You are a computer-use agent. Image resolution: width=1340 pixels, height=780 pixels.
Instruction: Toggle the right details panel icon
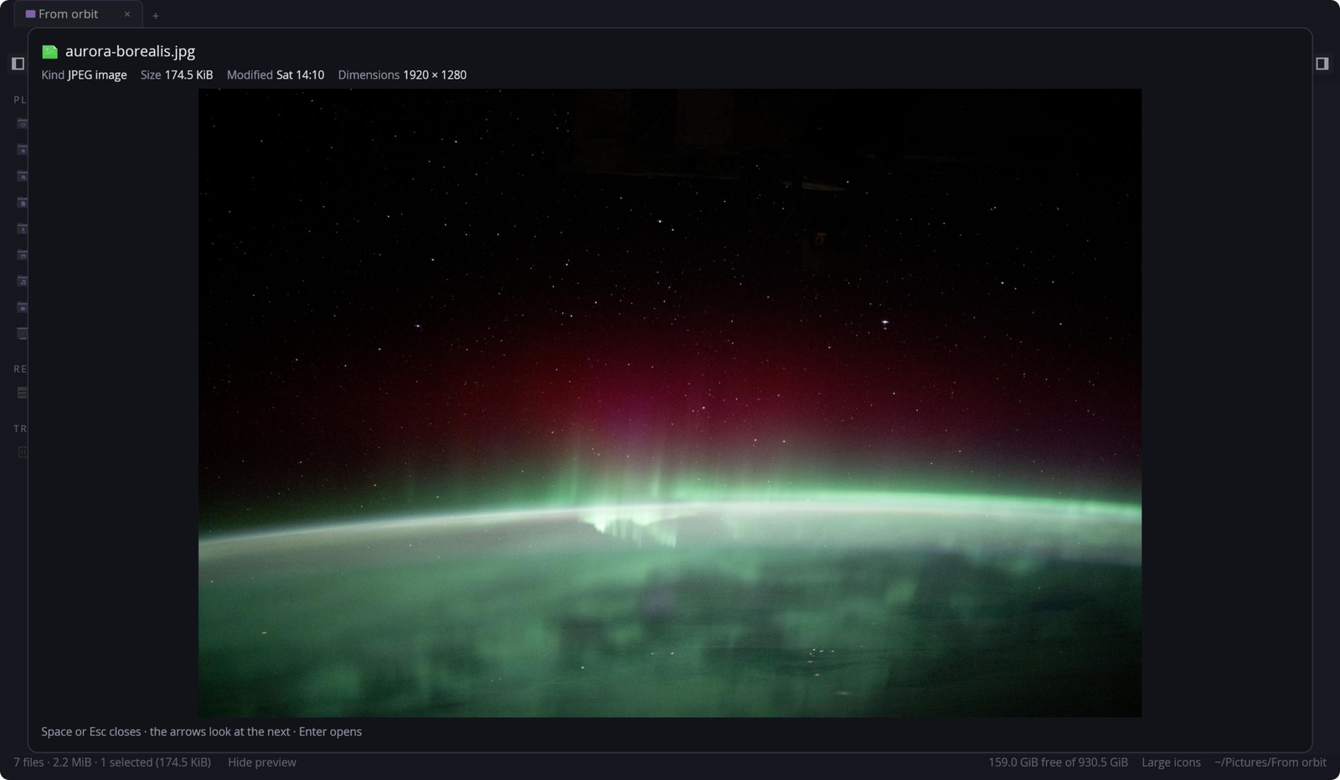pos(1322,64)
